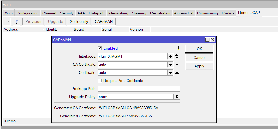Viewport: 278px width, 129px height.
Task: Switch to the Radios tab
Action: point(228,13)
